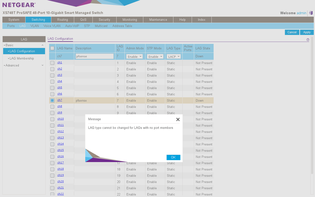The width and height of the screenshot is (315, 197).
Task: Open the LAG Type LACP dropdown
Action: click(173, 57)
